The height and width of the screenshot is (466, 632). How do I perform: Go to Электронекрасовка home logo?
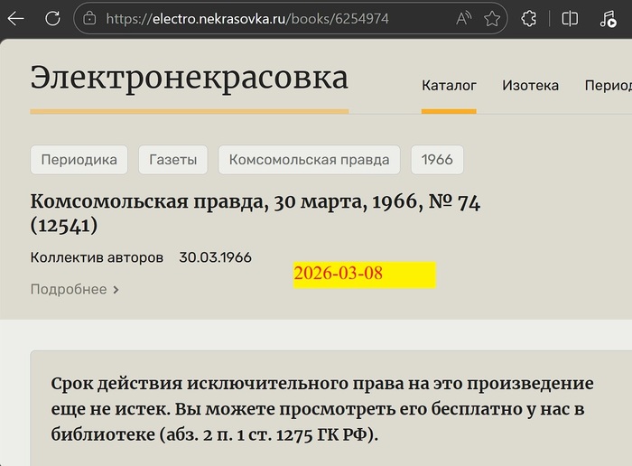point(189,78)
